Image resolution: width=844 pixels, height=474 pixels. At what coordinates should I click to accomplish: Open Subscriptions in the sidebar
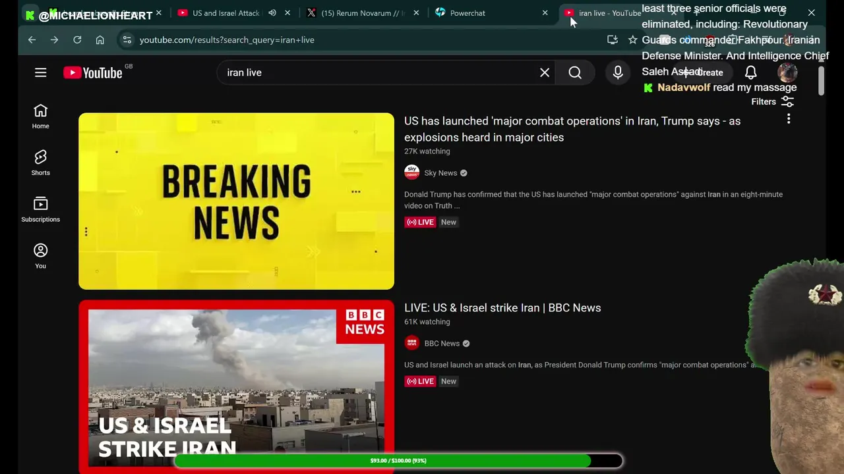pyautogui.click(x=41, y=209)
